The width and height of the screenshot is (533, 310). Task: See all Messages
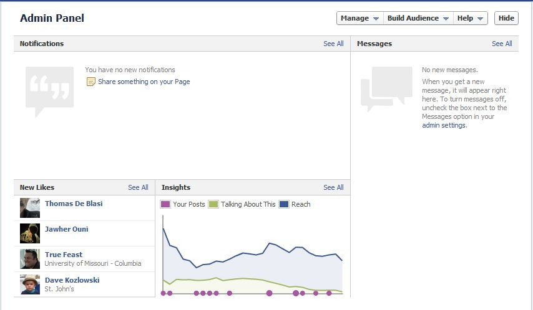point(502,44)
